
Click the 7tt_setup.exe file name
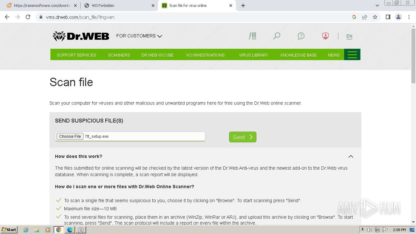tap(97, 136)
